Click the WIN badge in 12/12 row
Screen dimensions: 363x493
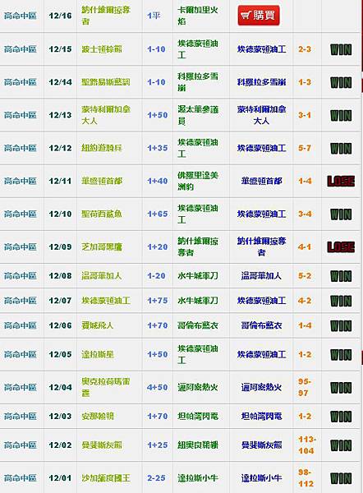click(341, 149)
